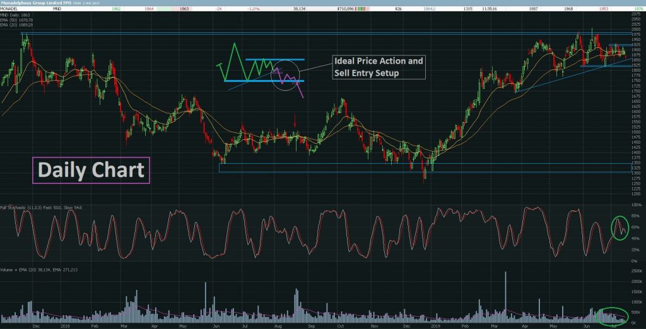Click the 'EMA (50) 1878.78' indicator label
The width and height of the screenshot is (646, 329).
coord(16,20)
